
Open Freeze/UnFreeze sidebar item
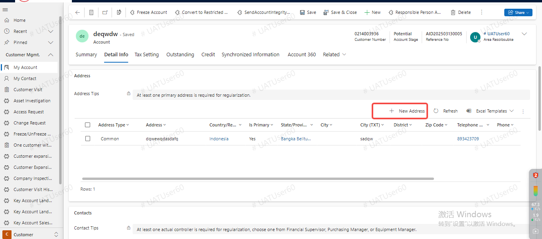32,134
